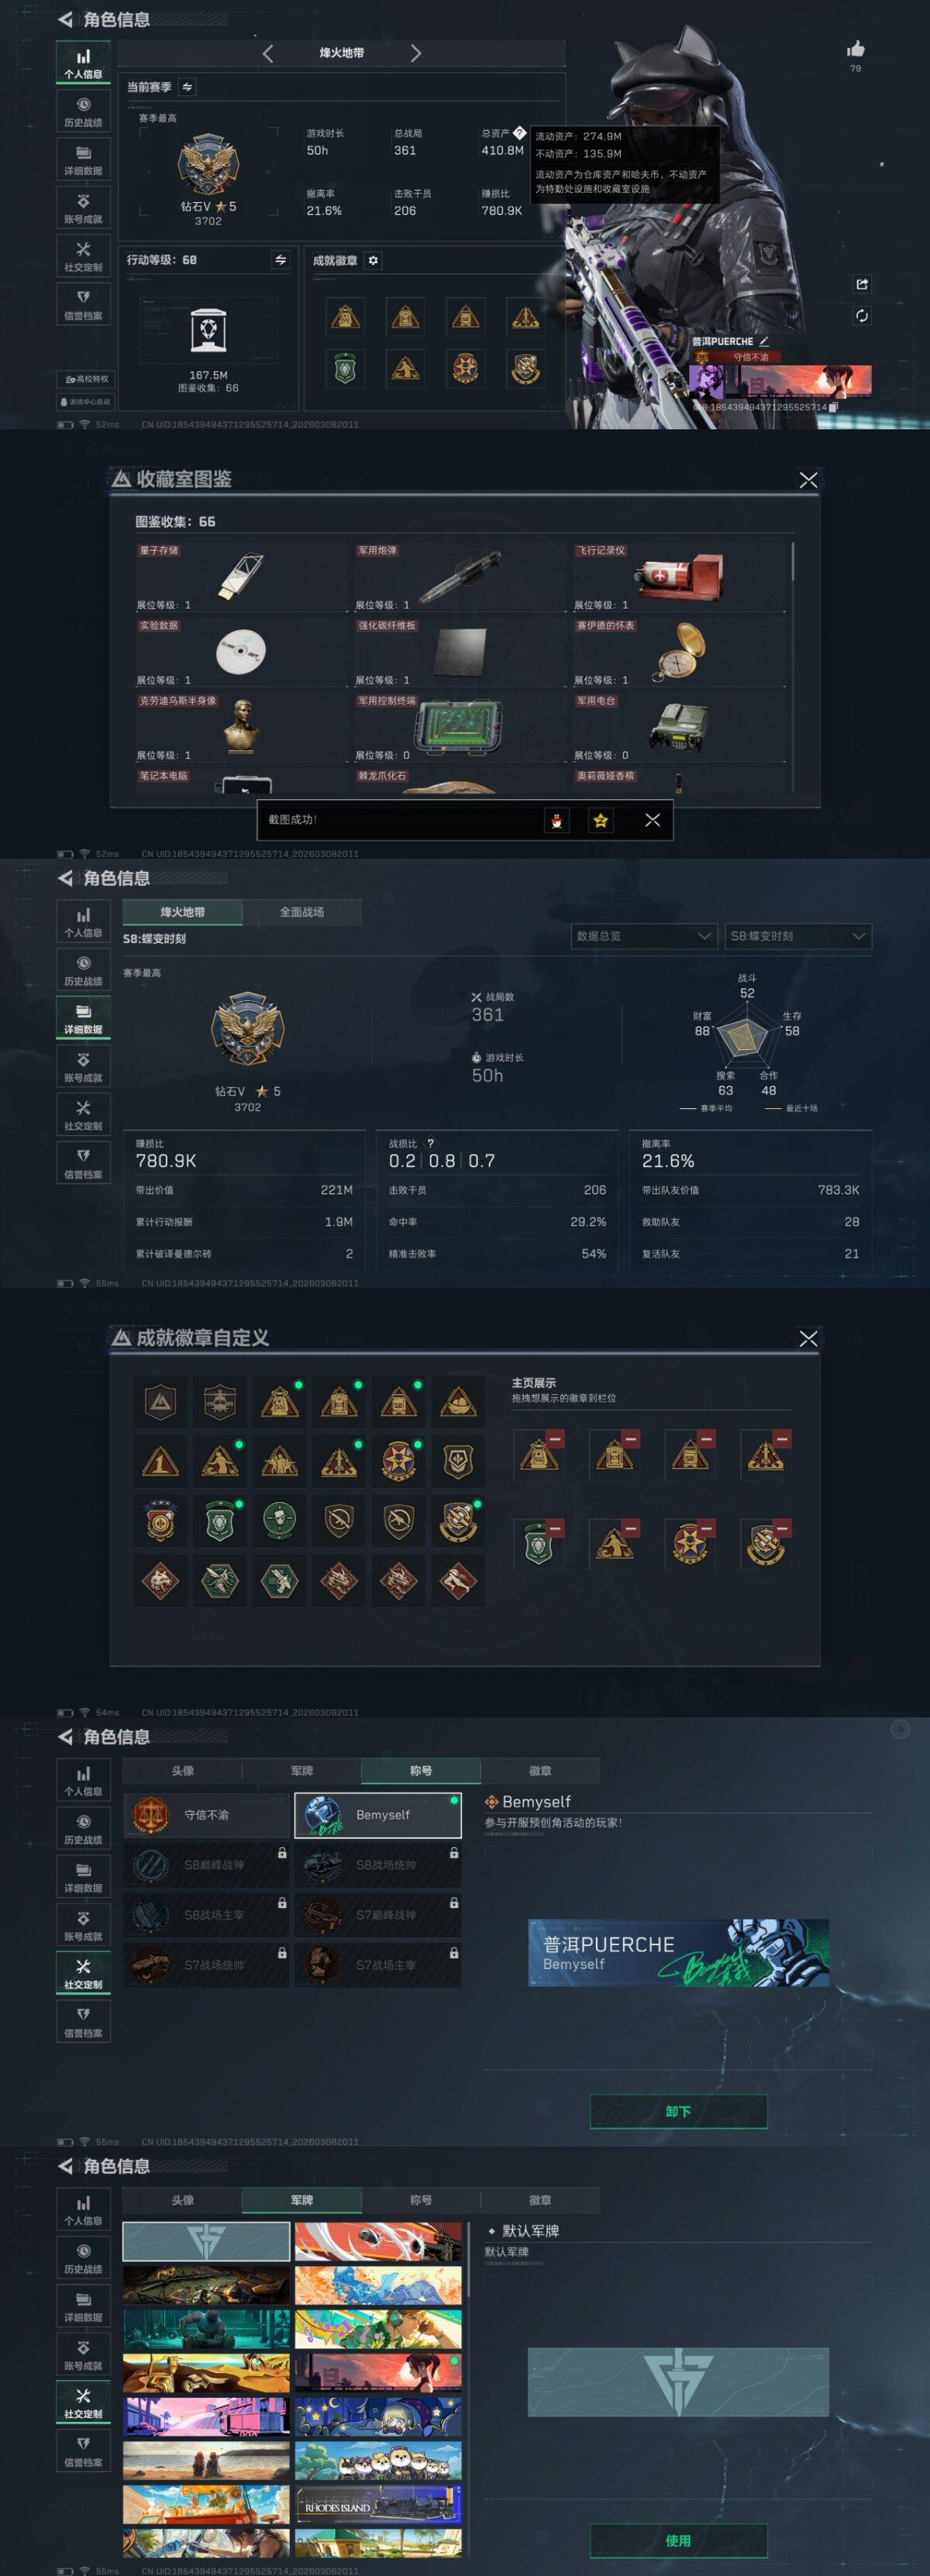Screen dimensions: 930x2576
Task: Open the 数据总览 dropdown
Action: tap(644, 936)
